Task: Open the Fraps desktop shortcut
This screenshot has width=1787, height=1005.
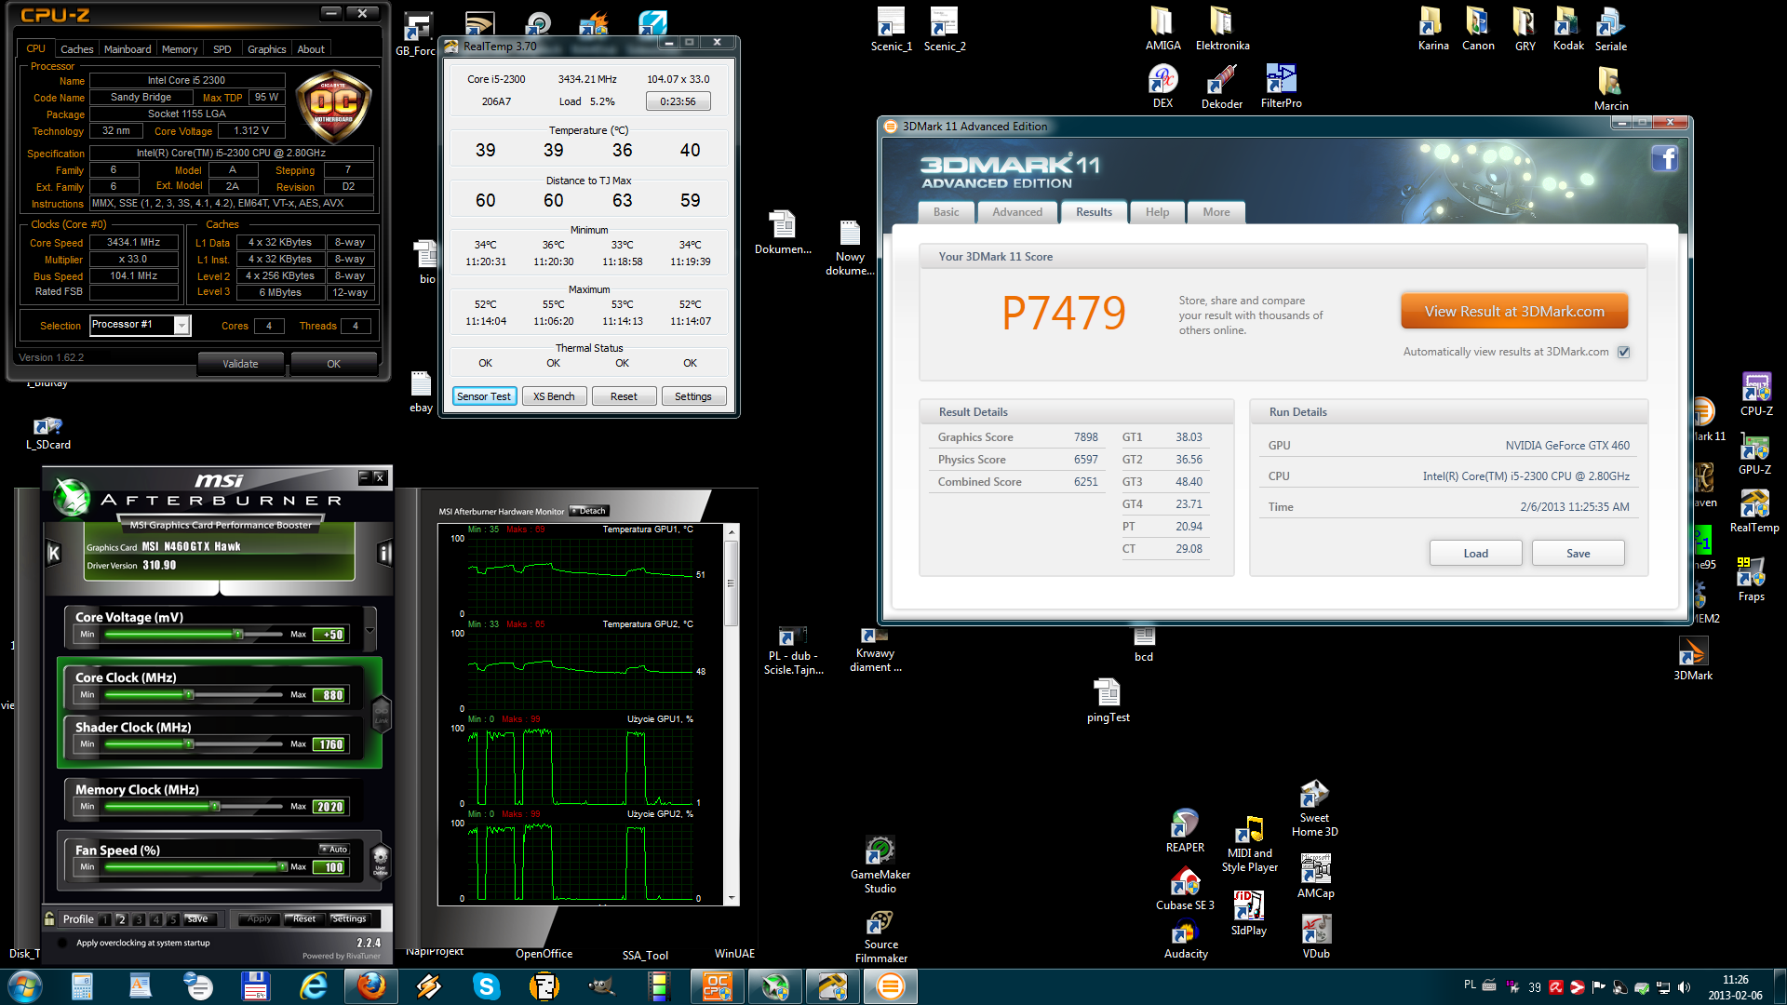Action: [1751, 581]
